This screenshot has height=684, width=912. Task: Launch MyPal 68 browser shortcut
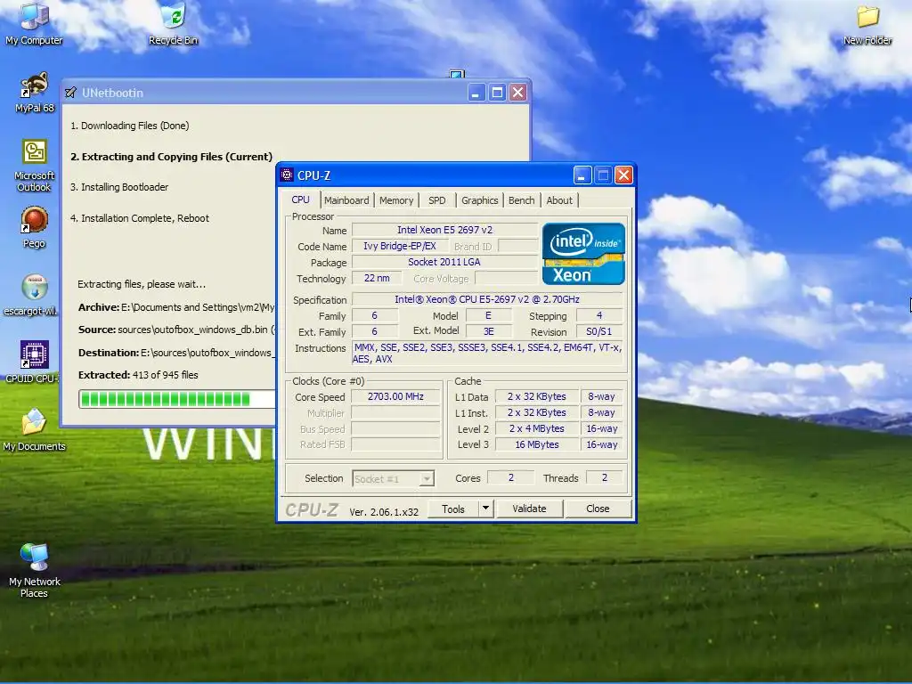point(35,92)
